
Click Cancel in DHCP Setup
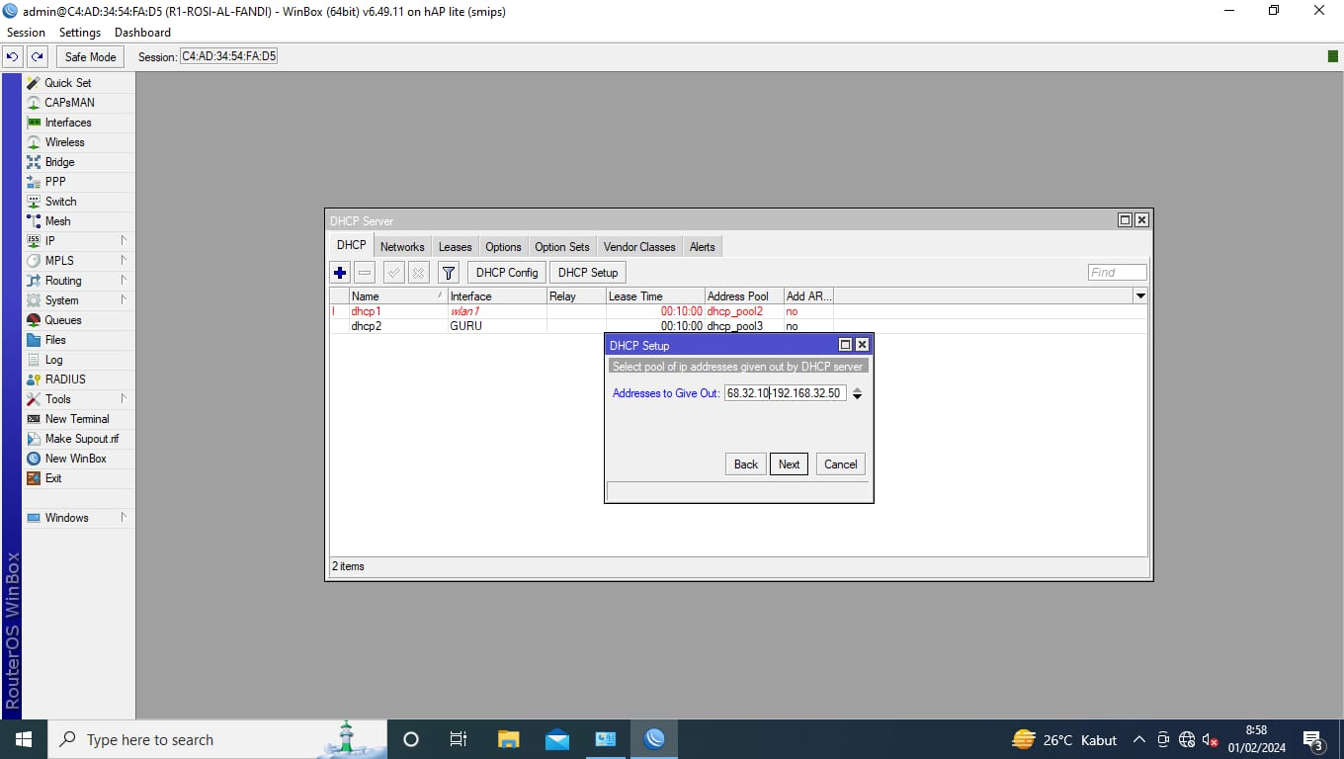pos(841,464)
